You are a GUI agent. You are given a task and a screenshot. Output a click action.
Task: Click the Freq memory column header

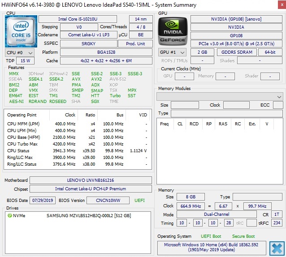165,124
